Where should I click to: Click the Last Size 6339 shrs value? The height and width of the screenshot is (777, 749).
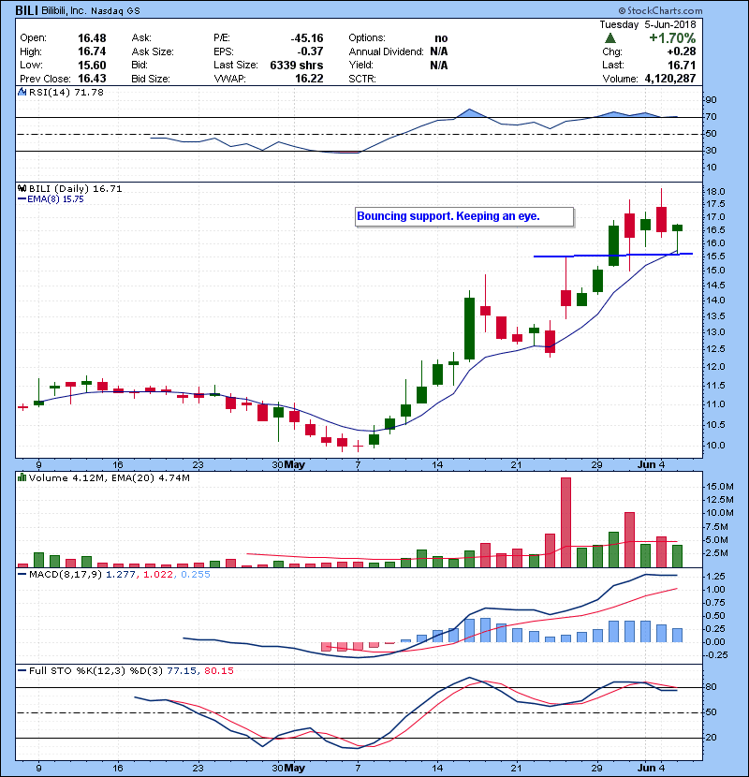click(x=297, y=65)
